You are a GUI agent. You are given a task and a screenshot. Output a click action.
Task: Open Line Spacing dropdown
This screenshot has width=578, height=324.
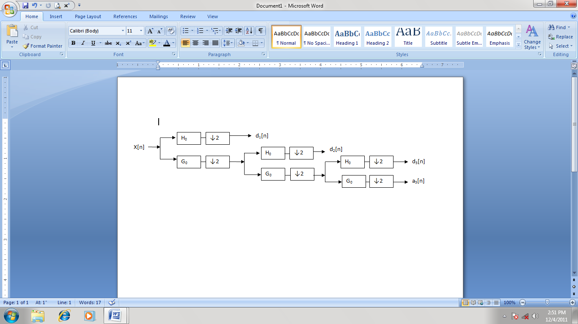(x=228, y=43)
